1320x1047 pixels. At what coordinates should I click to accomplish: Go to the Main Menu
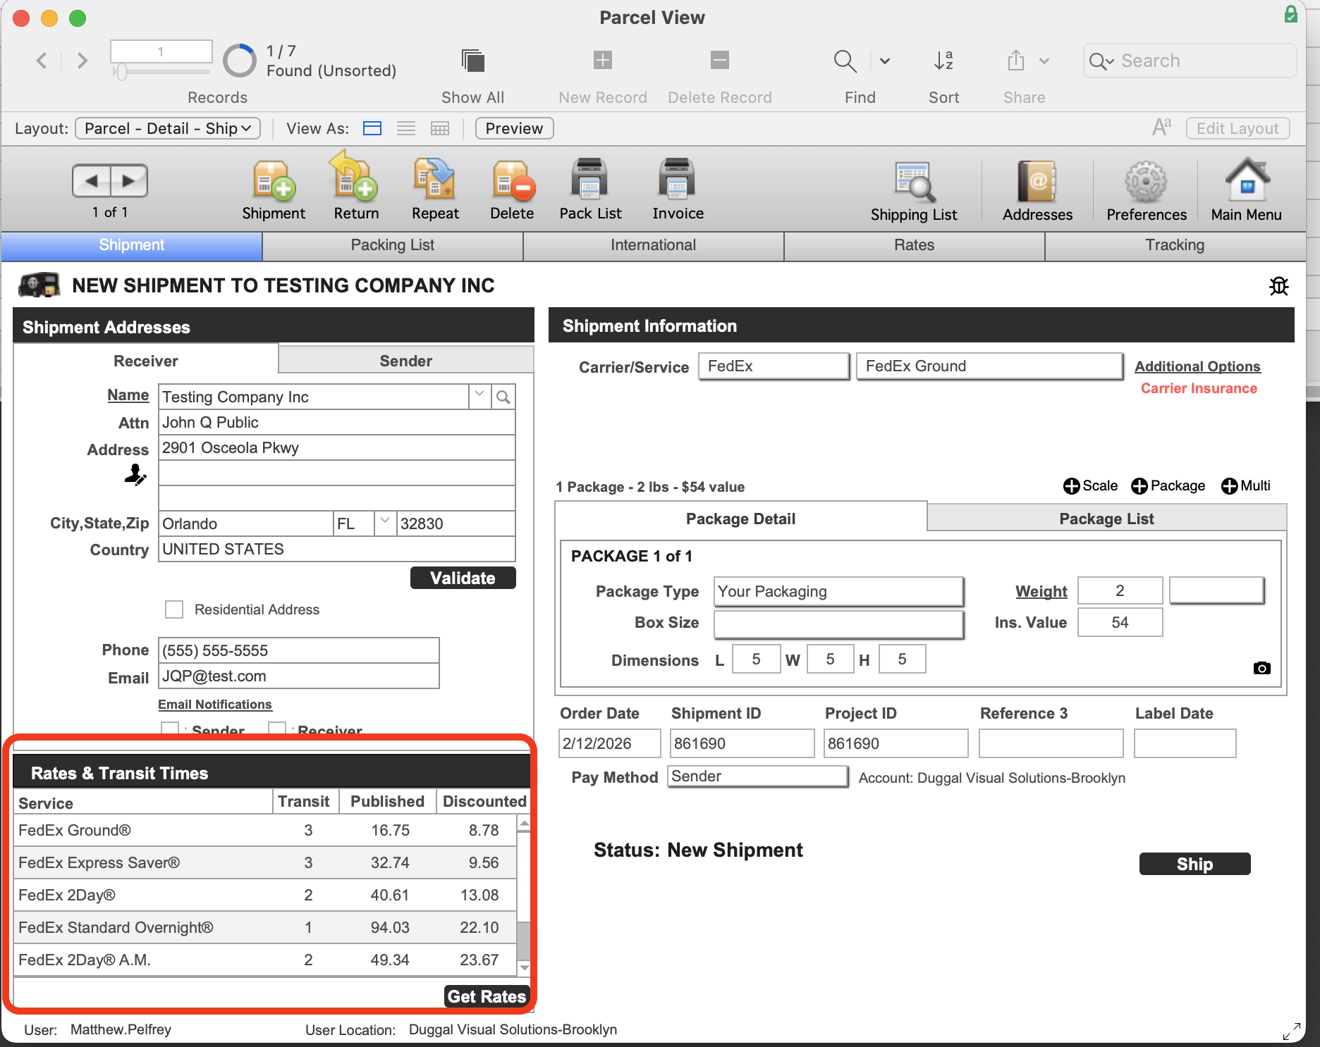click(1245, 187)
